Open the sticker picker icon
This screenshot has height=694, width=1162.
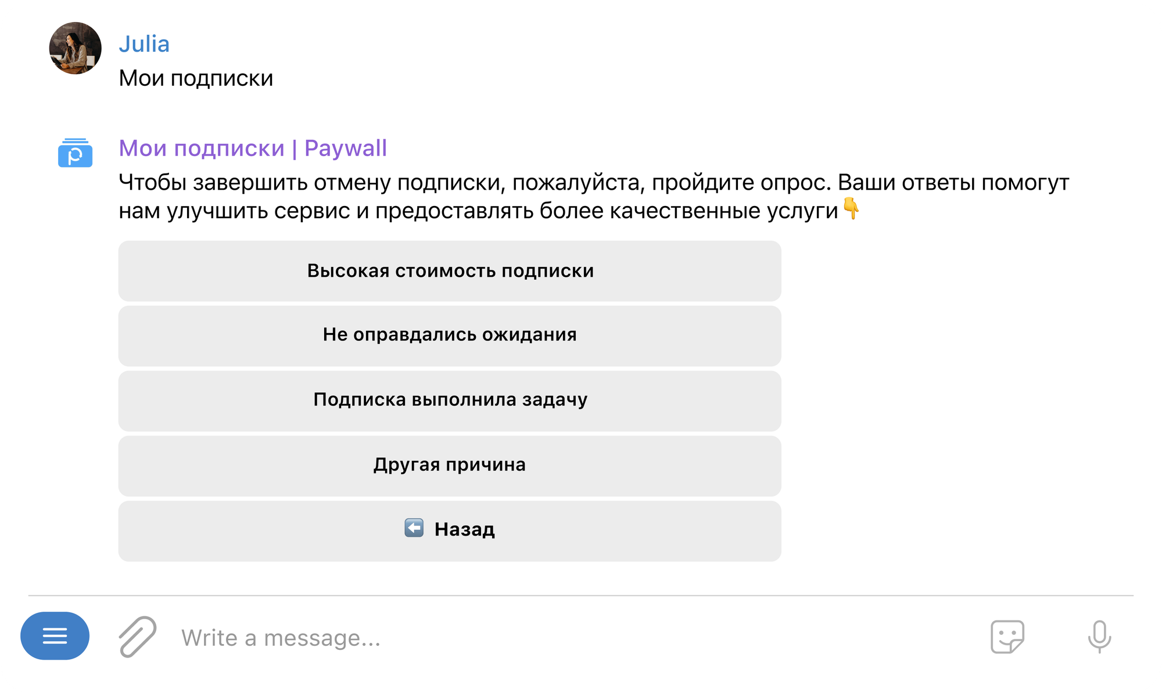tap(1007, 637)
